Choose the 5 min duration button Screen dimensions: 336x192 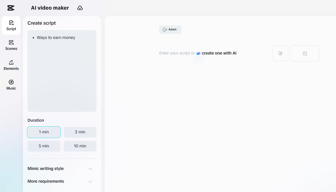tap(44, 146)
